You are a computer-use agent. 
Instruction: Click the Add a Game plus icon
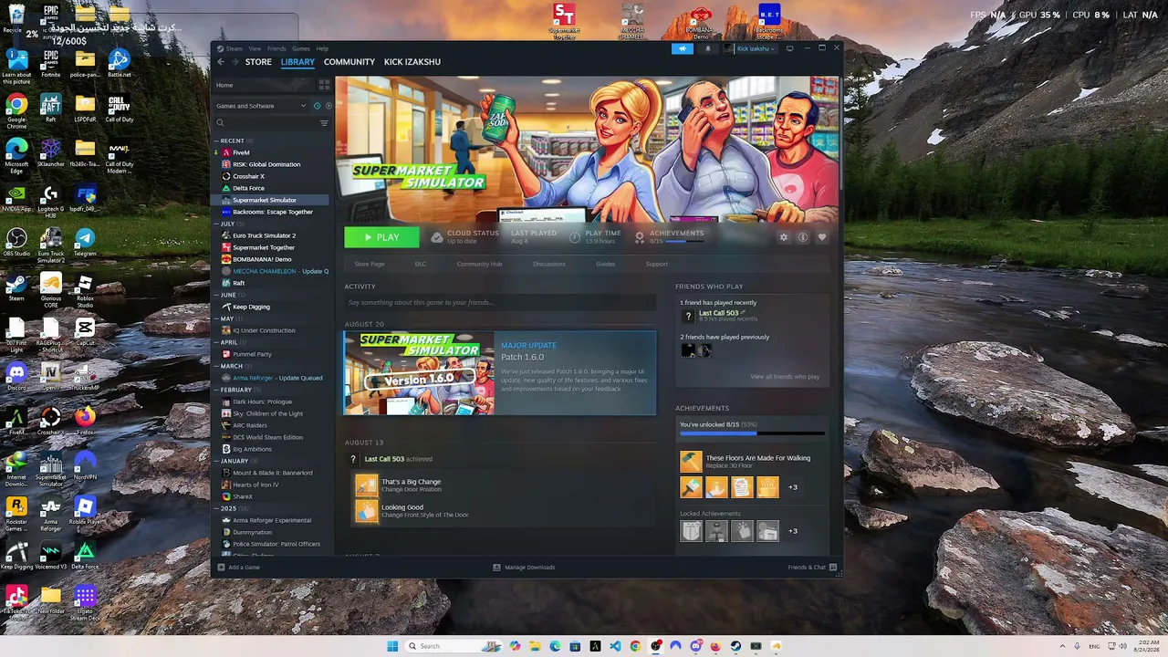(x=220, y=568)
